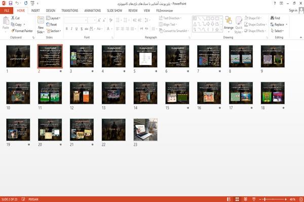
Task: Switch to the REVIEW tab
Action: (133, 11)
